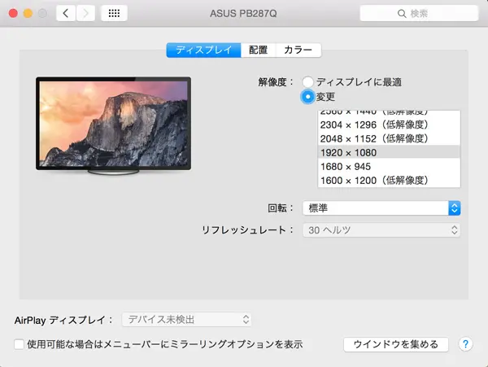Select the ディスプレイに最適 radio button
The height and width of the screenshot is (367, 488).
coord(307,82)
